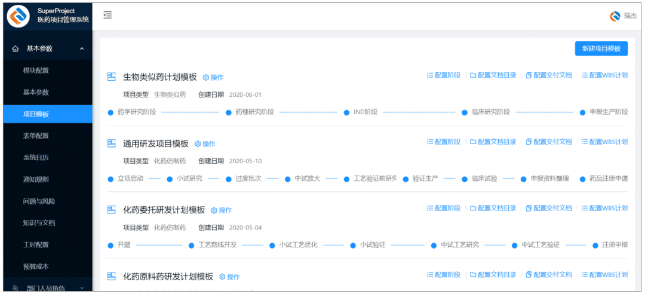Click 配置交付文档 for 通用研发项目模板
This screenshot has height=294, width=645.
(549, 142)
